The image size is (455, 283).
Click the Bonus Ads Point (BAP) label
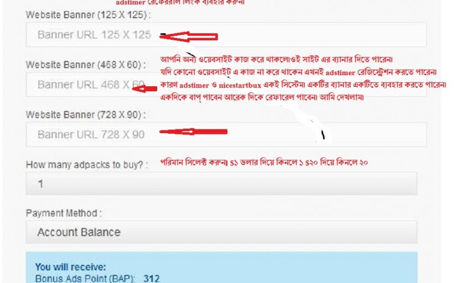85,279
